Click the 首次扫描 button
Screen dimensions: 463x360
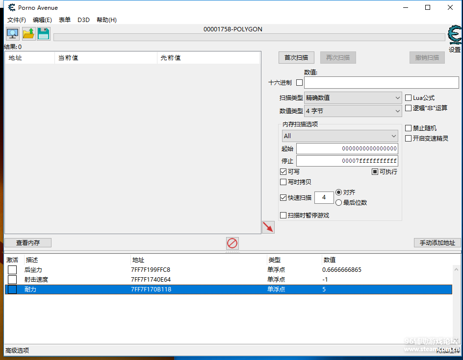pyautogui.click(x=296, y=57)
